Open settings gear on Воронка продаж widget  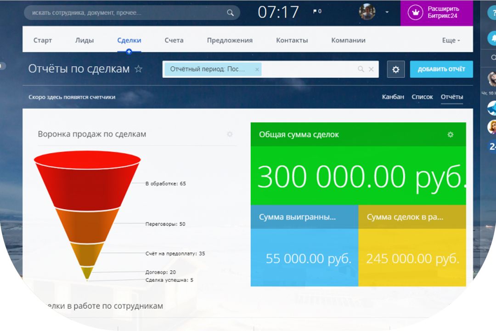click(230, 134)
